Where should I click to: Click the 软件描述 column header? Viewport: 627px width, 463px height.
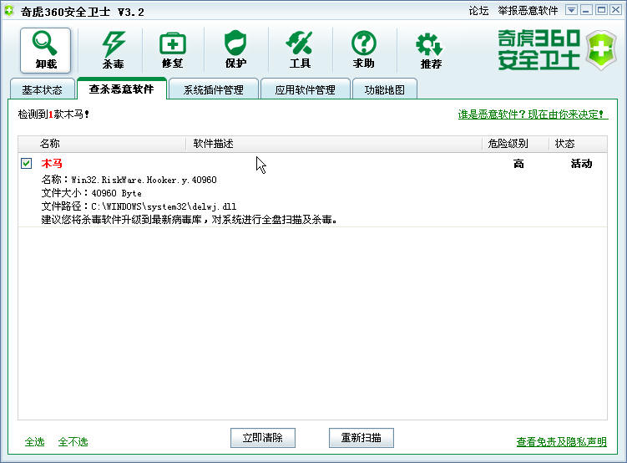[x=334, y=144]
